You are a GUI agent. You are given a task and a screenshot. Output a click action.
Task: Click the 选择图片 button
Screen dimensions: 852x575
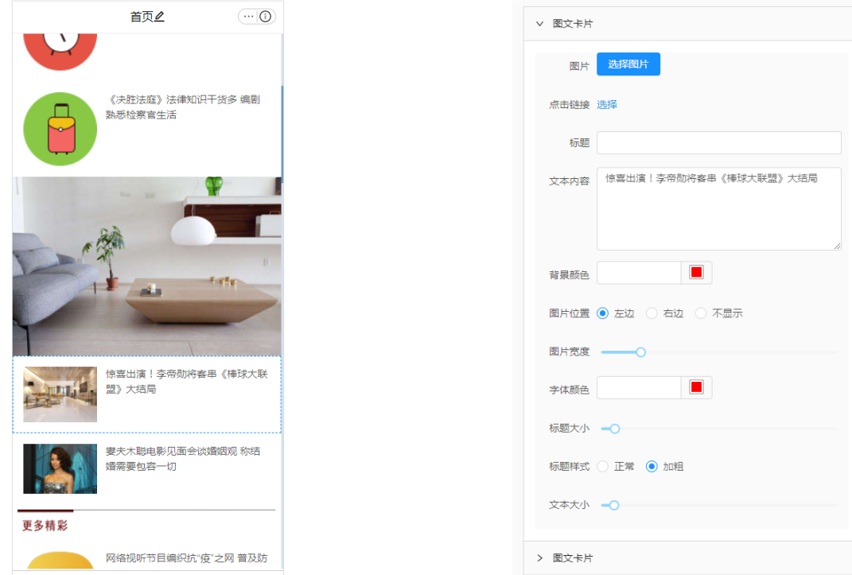[x=628, y=64]
